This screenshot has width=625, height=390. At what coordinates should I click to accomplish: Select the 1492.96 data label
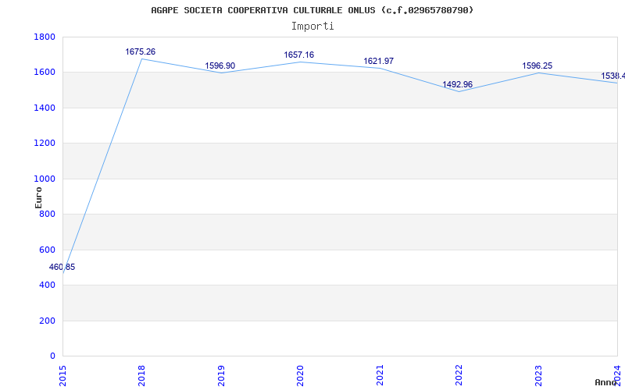click(x=458, y=84)
